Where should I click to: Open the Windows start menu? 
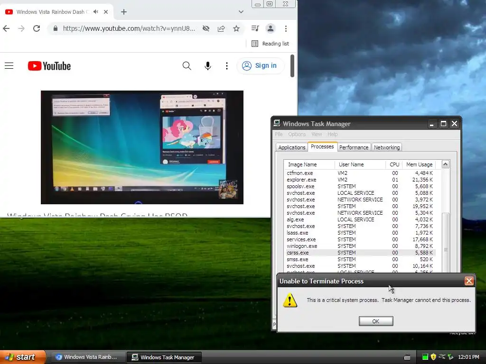(x=23, y=357)
